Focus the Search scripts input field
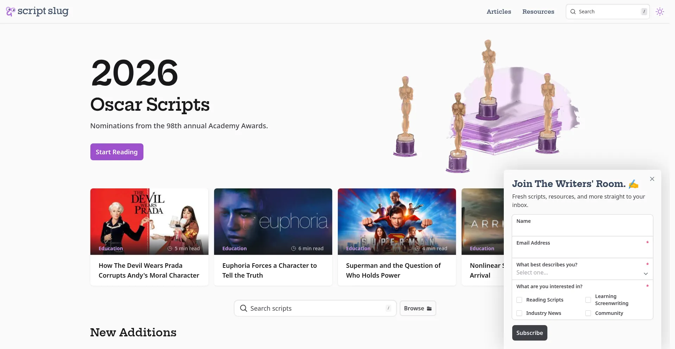The image size is (675, 349). click(315, 308)
